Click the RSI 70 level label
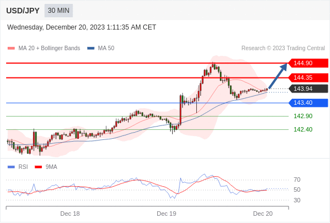 [297, 180]
